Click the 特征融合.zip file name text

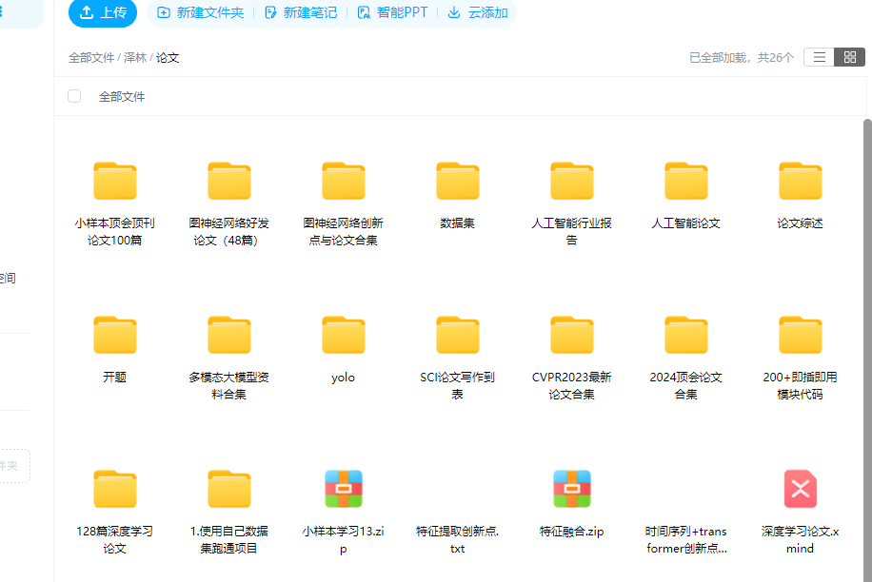pyautogui.click(x=572, y=532)
